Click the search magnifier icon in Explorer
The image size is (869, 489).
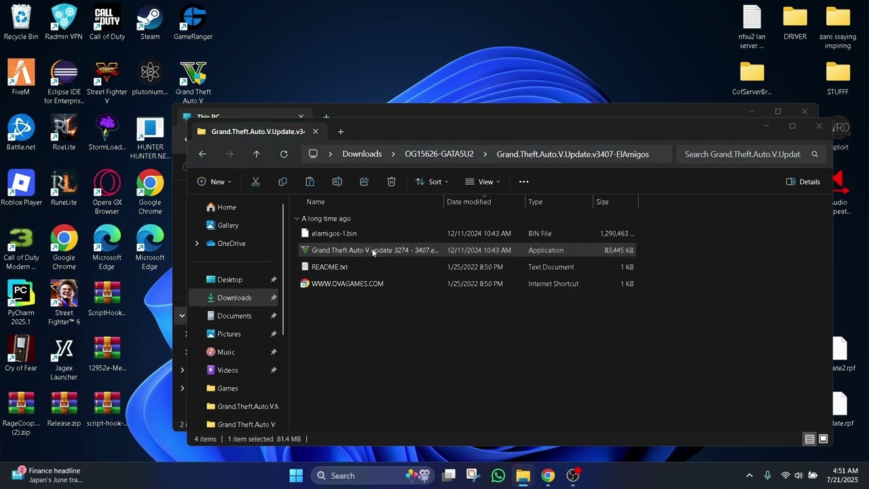[x=815, y=154]
